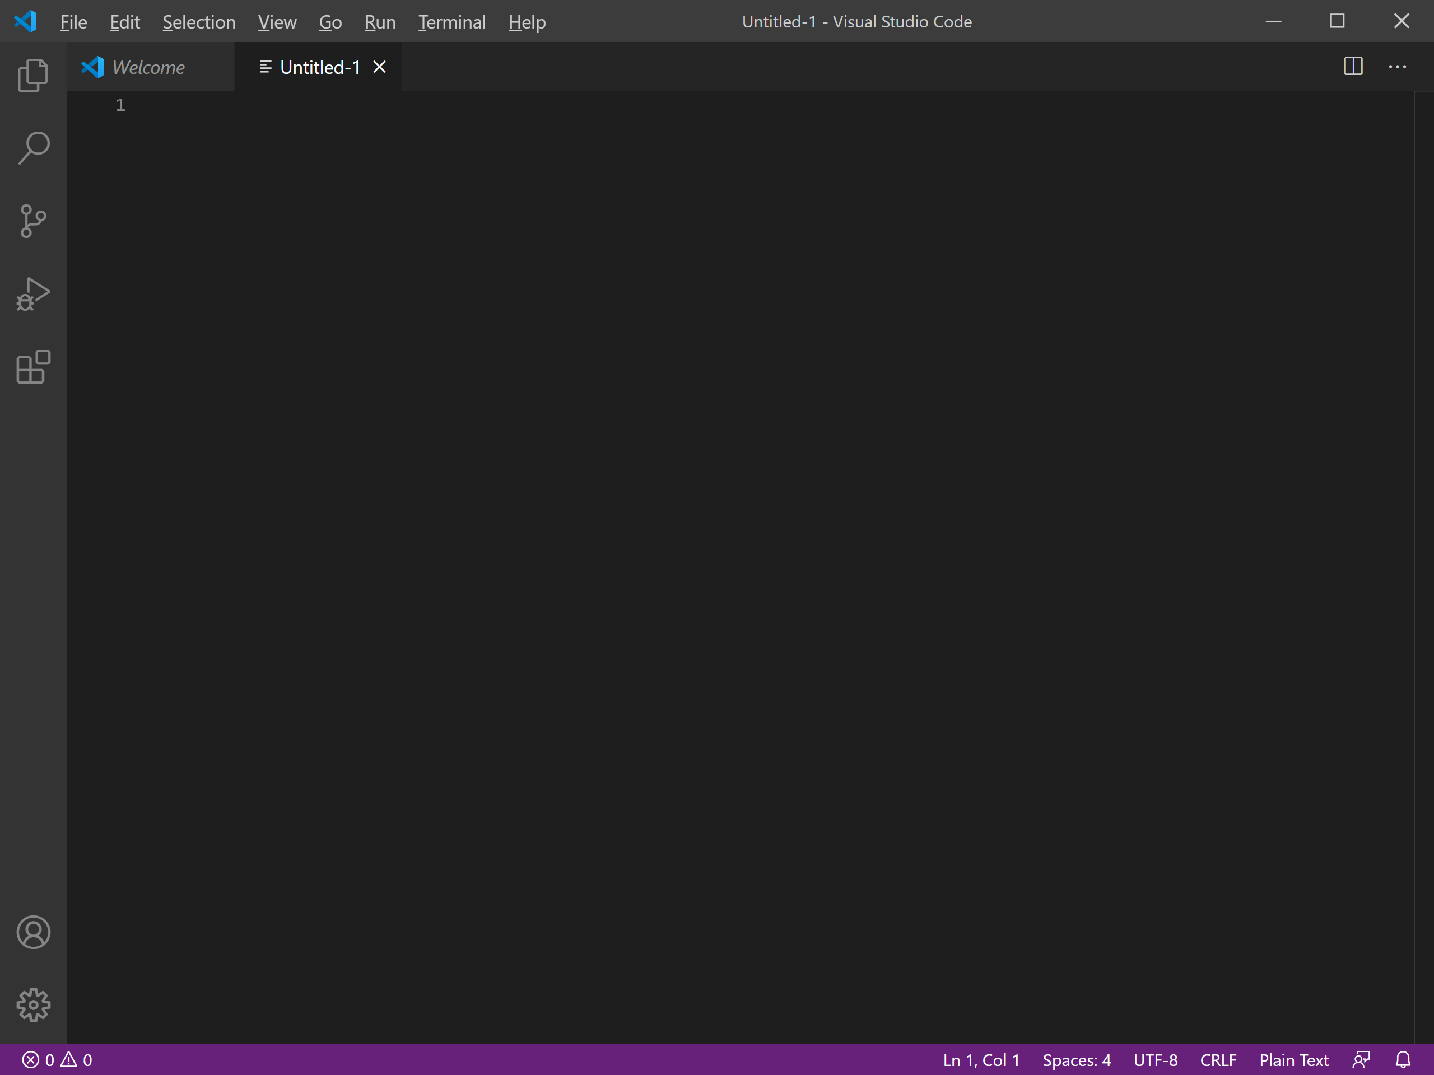Image resolution: width=1434 pixels, height=1075 pixels.
Task: Click errors and warnings status indicator
Action: [x=57, y=1060]
